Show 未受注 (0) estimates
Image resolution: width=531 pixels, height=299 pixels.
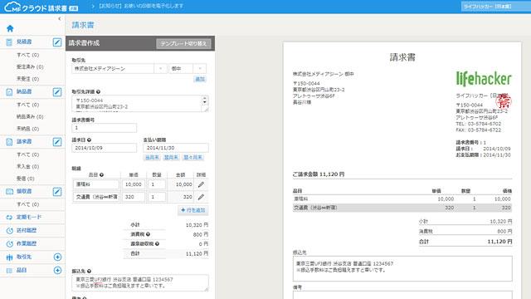[x=27, y=79]
